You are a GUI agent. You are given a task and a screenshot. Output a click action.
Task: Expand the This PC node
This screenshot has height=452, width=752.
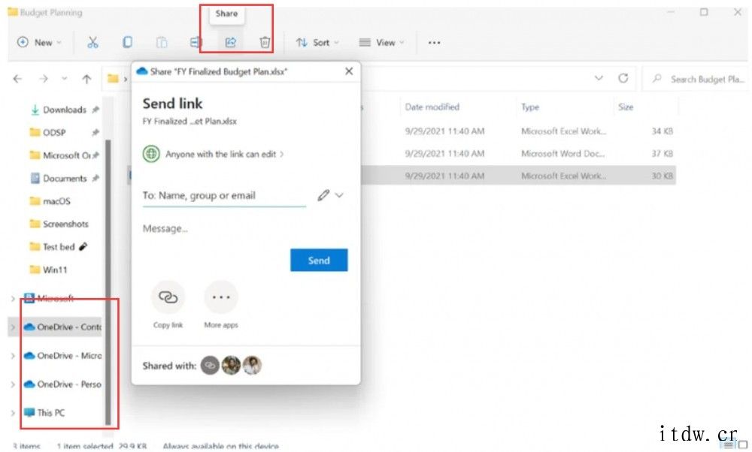[13, 412]
